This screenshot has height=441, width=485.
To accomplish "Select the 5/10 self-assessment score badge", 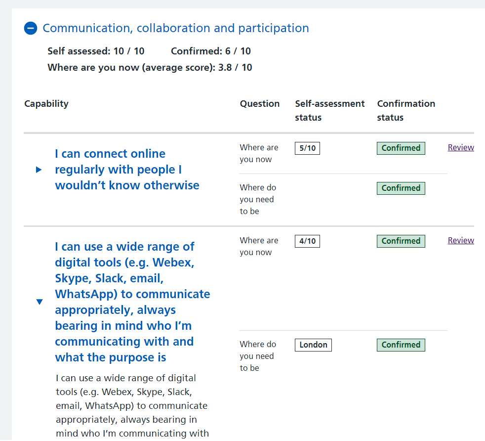I will [x=307, y=148].
